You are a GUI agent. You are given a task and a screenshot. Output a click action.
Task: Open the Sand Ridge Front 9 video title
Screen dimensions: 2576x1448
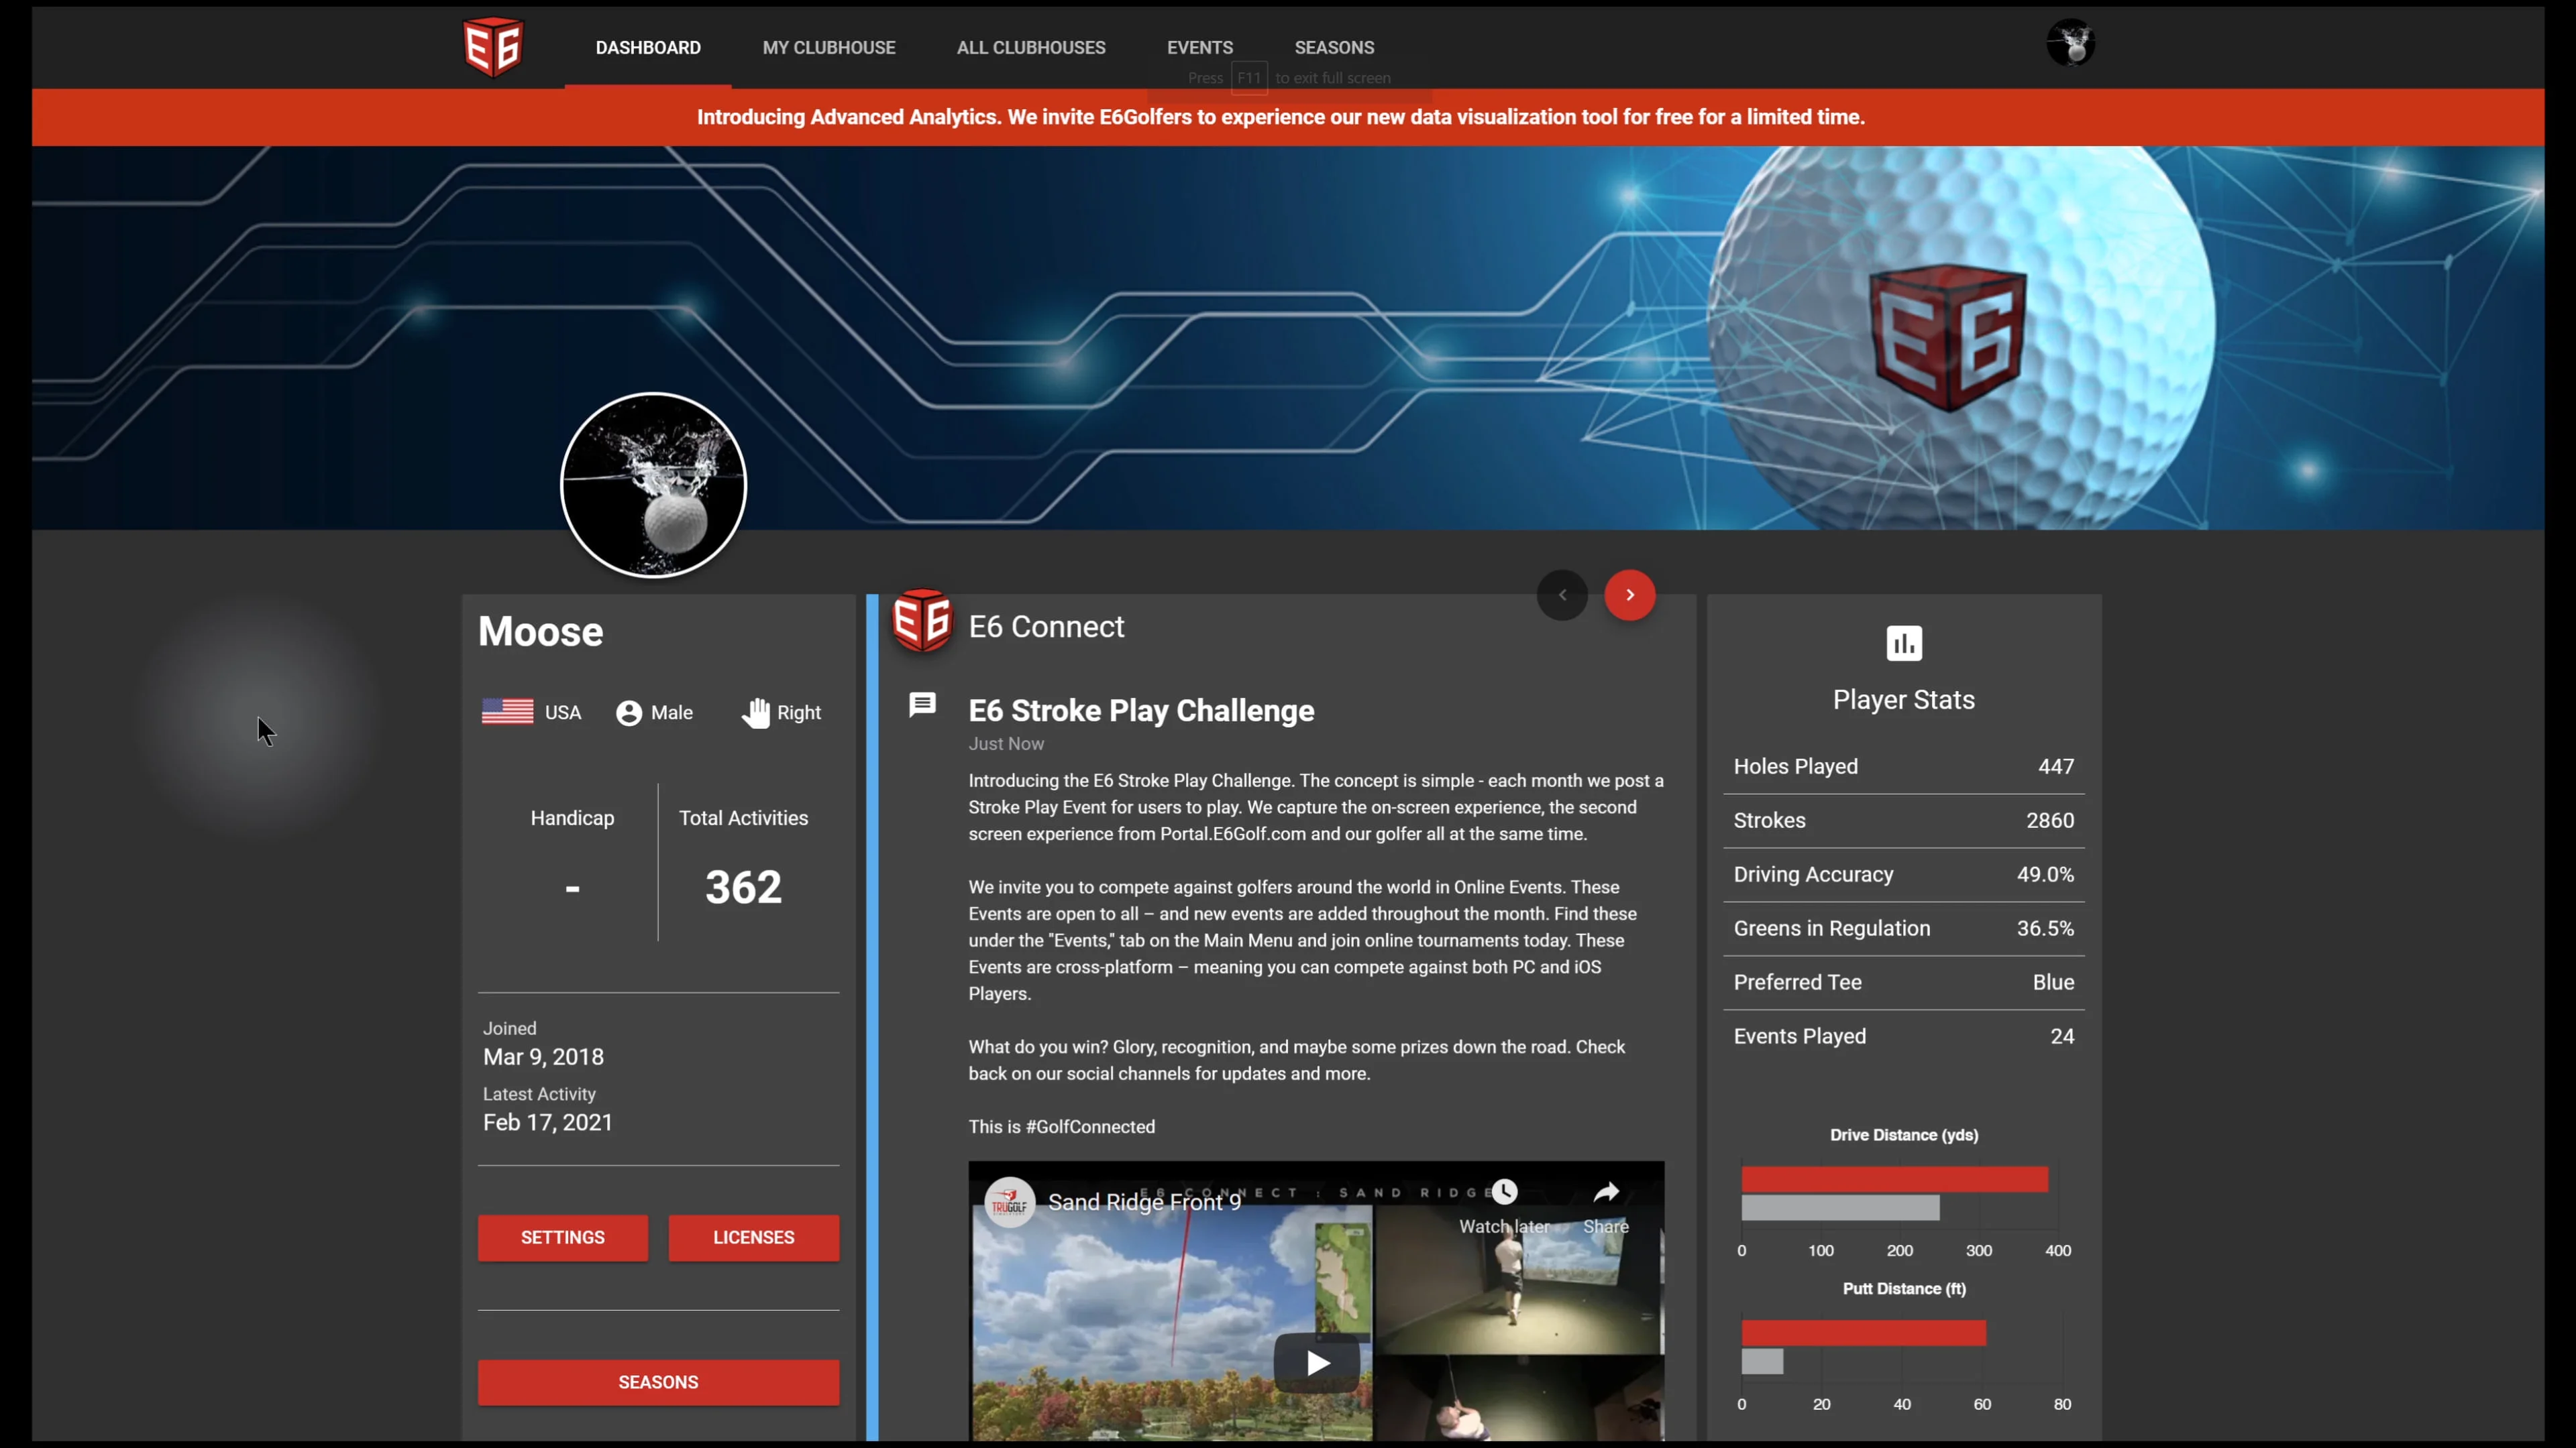[1144, 1201]
